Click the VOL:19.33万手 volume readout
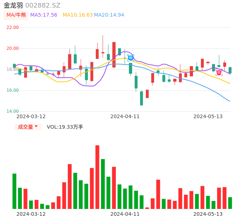247x219 pixels. pos(65,127)
